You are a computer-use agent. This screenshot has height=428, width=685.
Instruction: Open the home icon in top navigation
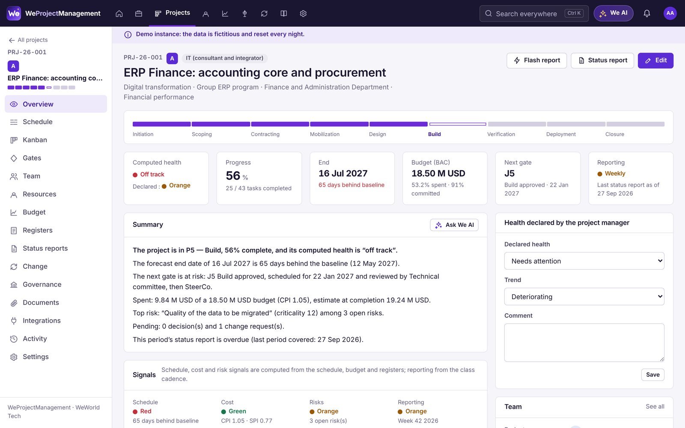pyautogui.click(x=119, y=13)
